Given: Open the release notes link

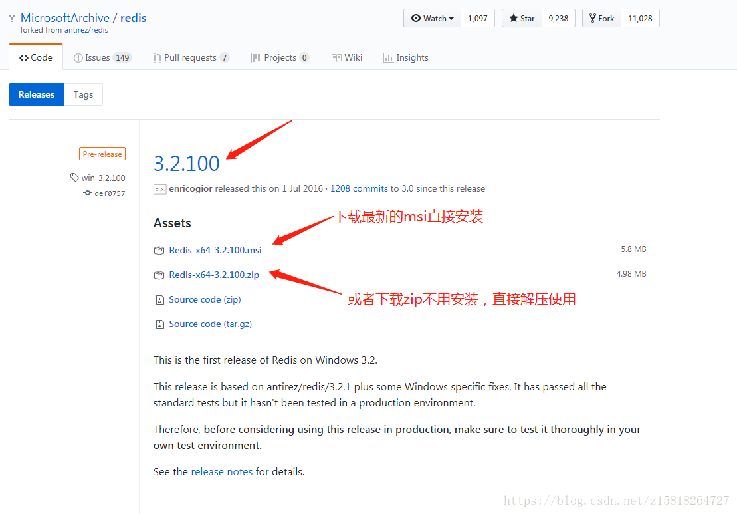Looking at the screenshot, I should point(222,471).
